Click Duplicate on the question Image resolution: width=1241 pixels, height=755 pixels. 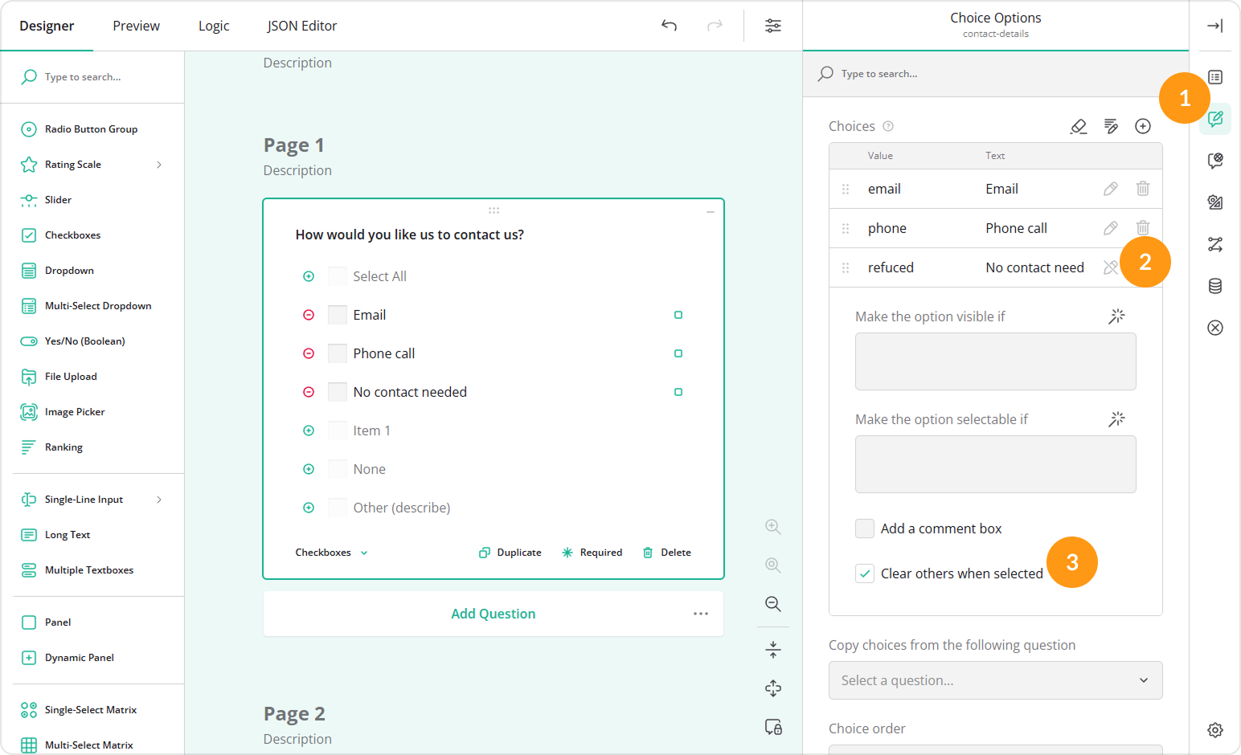(x=510, y=553)
